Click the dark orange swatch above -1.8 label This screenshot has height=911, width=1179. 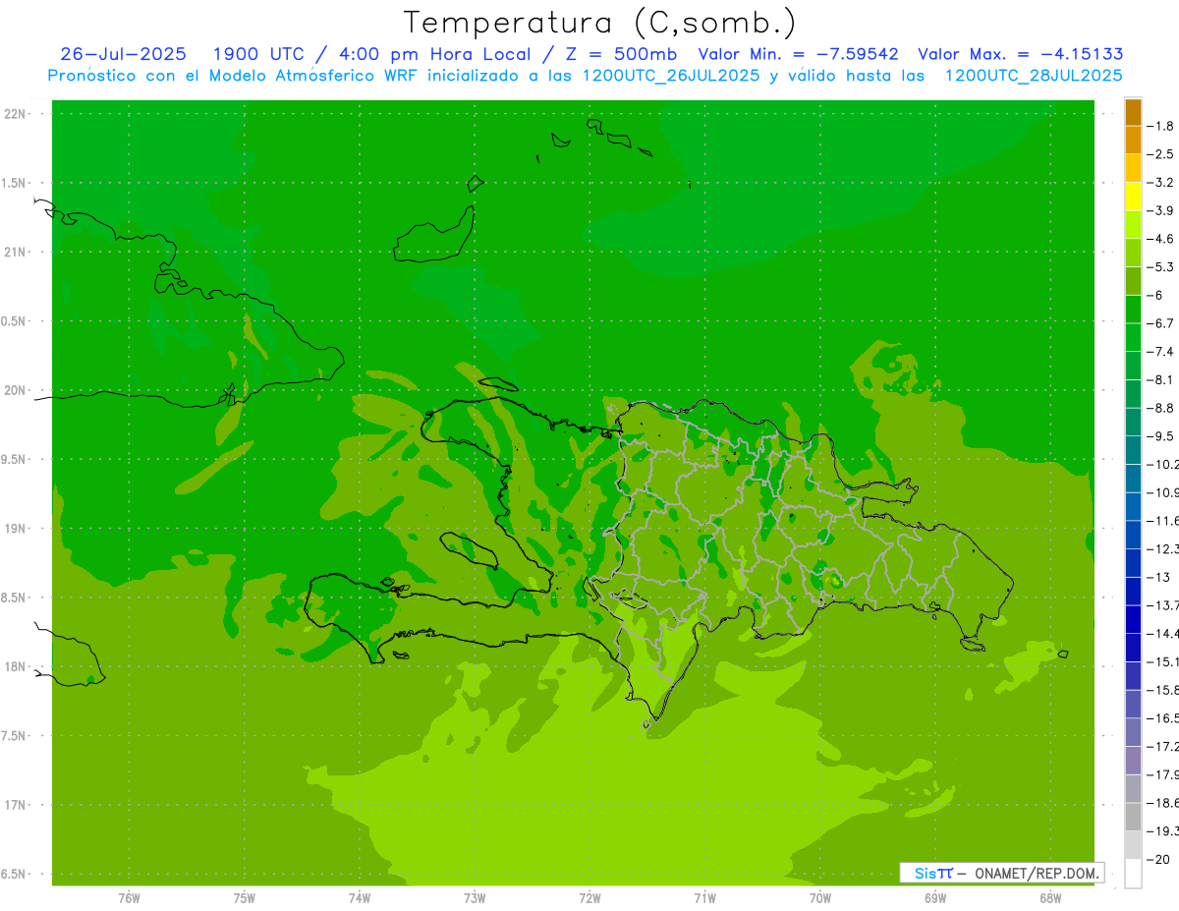tap(1133, 112)
